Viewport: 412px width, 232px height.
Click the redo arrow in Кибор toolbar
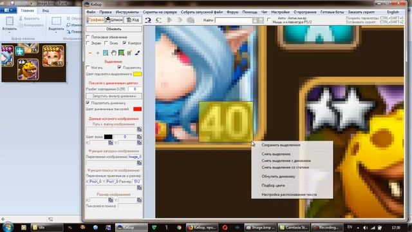coord(158,20)
